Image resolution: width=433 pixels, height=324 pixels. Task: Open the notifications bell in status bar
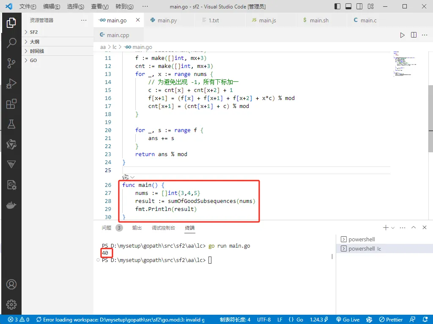pyautogui.click(x=425, y=320)
